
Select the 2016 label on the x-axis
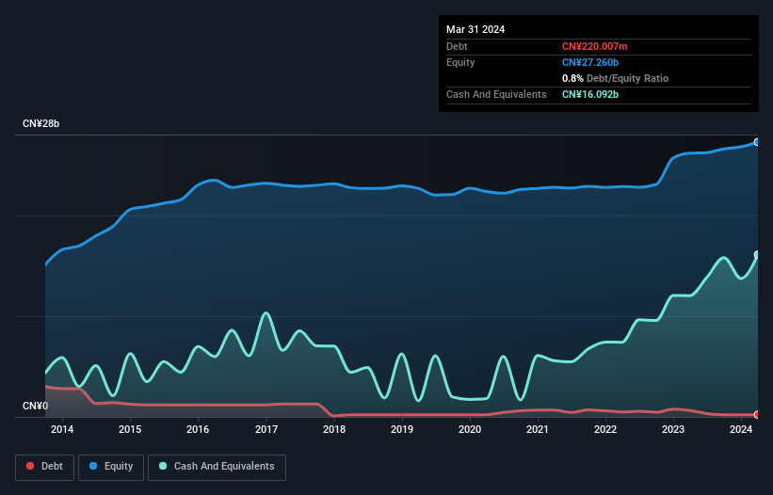click(x=199, y=430)
